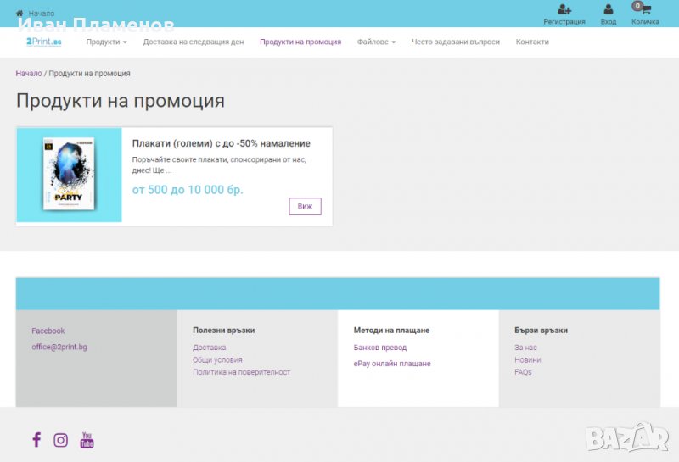The height and width of the screenshot is (462, 679).
Task: Click the party poster product thumbnail
Action: (x=69, y=175)
